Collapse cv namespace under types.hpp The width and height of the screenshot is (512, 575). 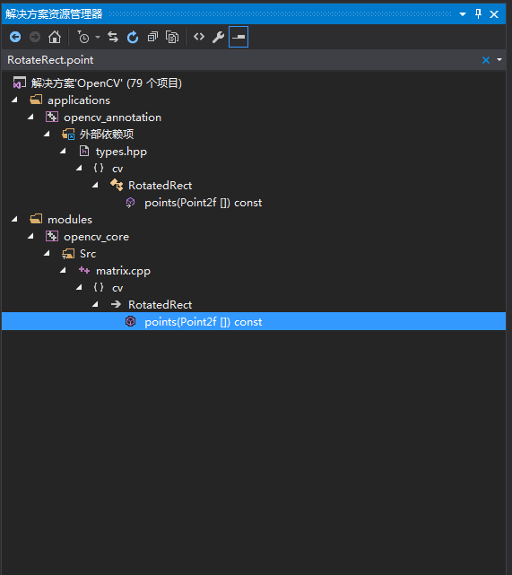(79, 168)
